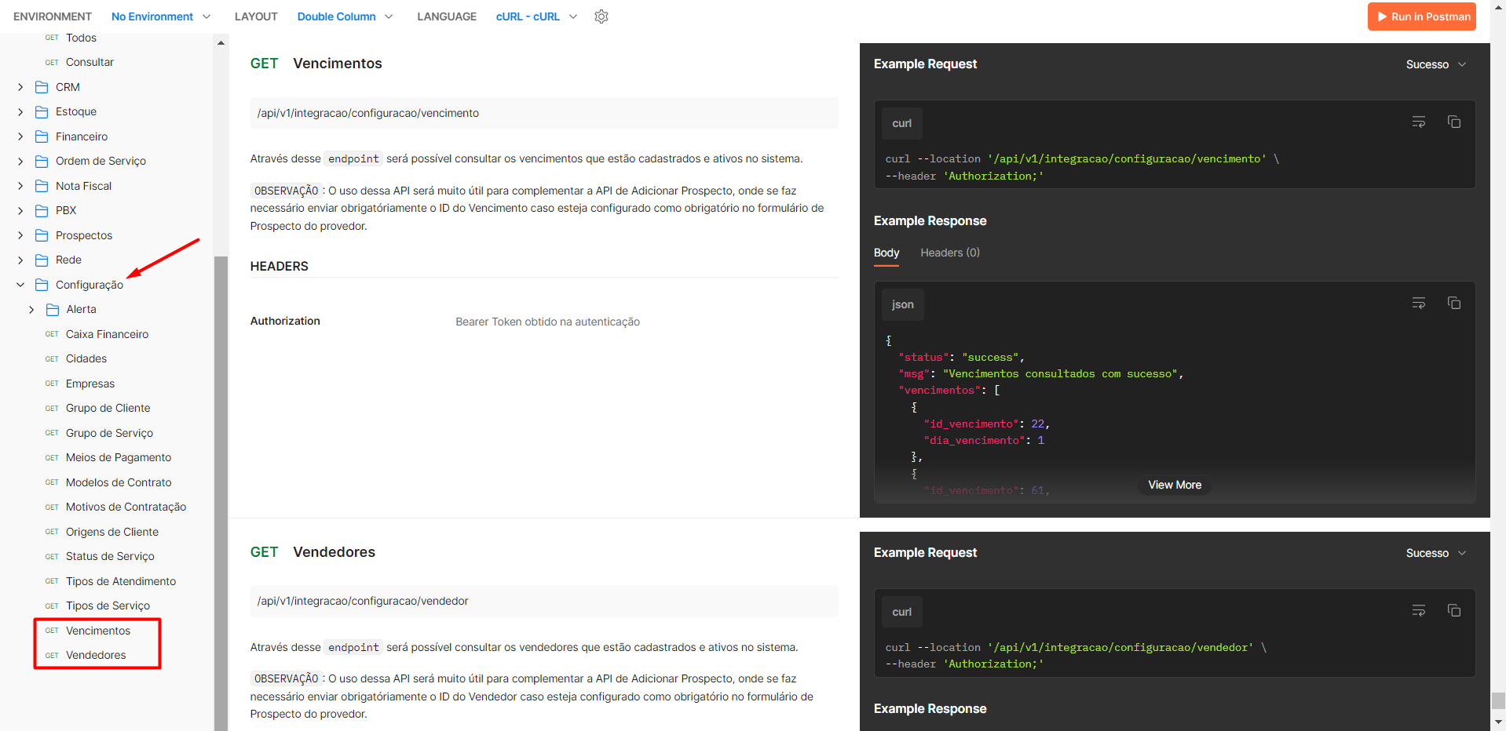The width and height of the screenshot is (1506, 731).
Task: Open the Status de Serviço request
Action: tap(110, 556)
